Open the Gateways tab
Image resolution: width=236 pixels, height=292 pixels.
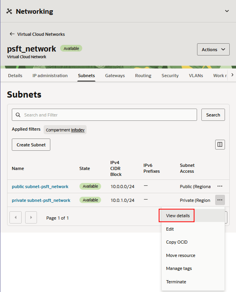pos(115,76)
